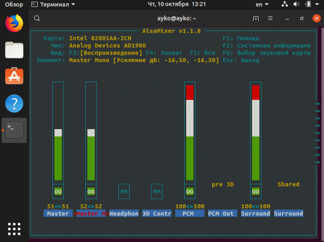
Task: Toggle mute box under PCM channel
Action: point(190,192)
